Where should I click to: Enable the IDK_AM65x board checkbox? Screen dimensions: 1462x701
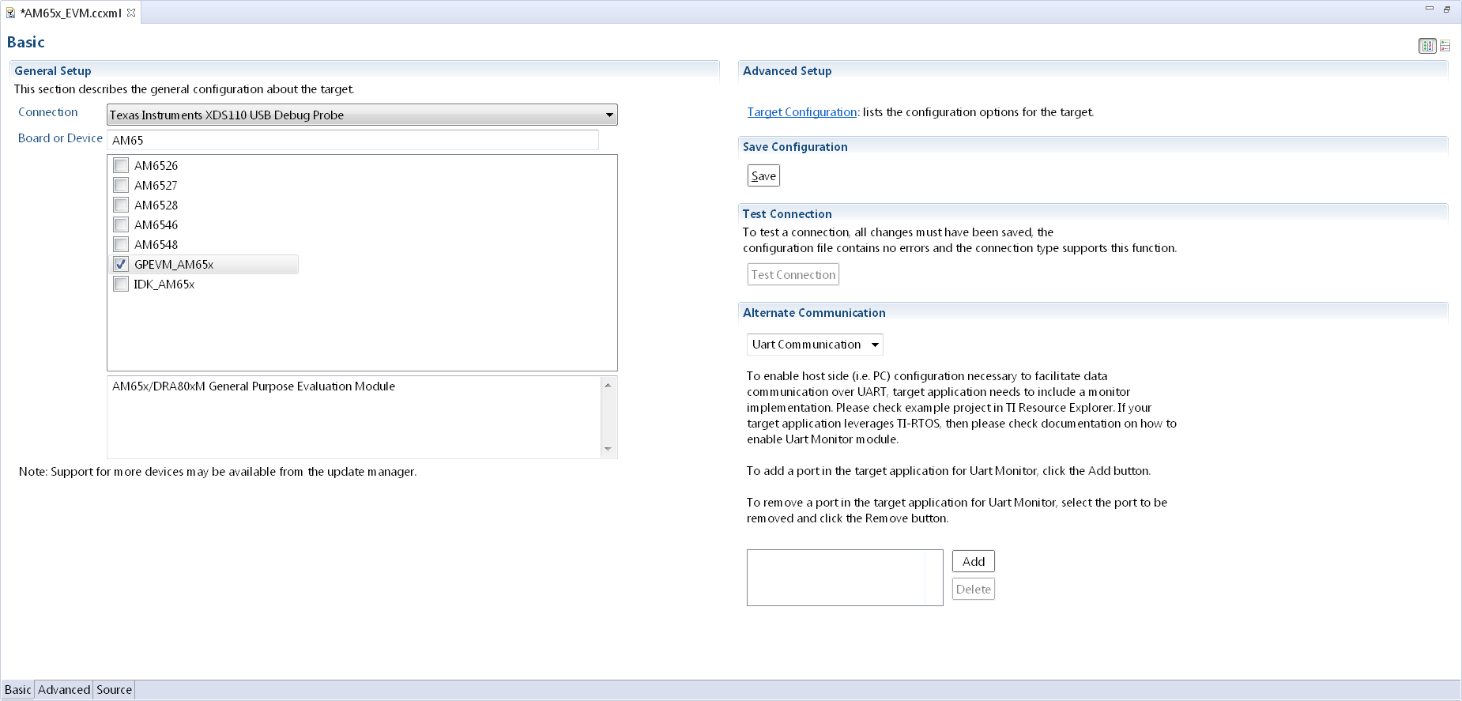click(x=121, y=285)
